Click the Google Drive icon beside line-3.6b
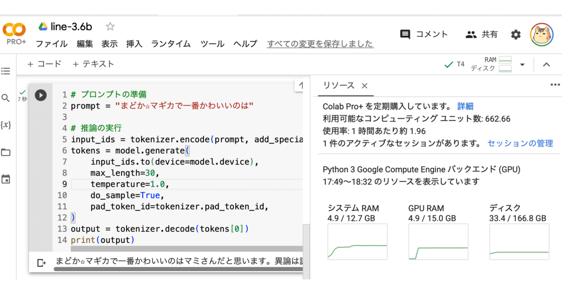The height and width of the screenshot is (294, 562). (43, 27)
